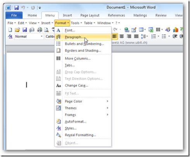Choose More Columns... menu entry
Viewport: 190px width, 157px height.
tap(83, 58)
